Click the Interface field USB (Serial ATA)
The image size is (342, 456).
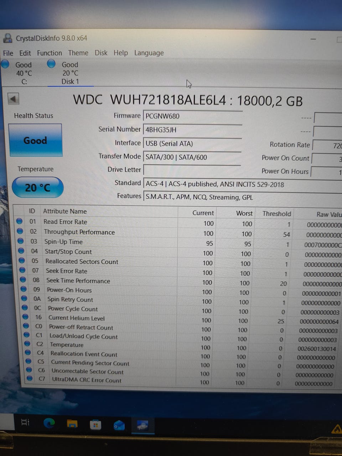click(x=192, y=144)
